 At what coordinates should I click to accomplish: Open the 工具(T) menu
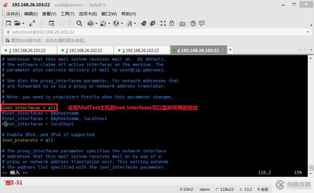pos(67,14)
